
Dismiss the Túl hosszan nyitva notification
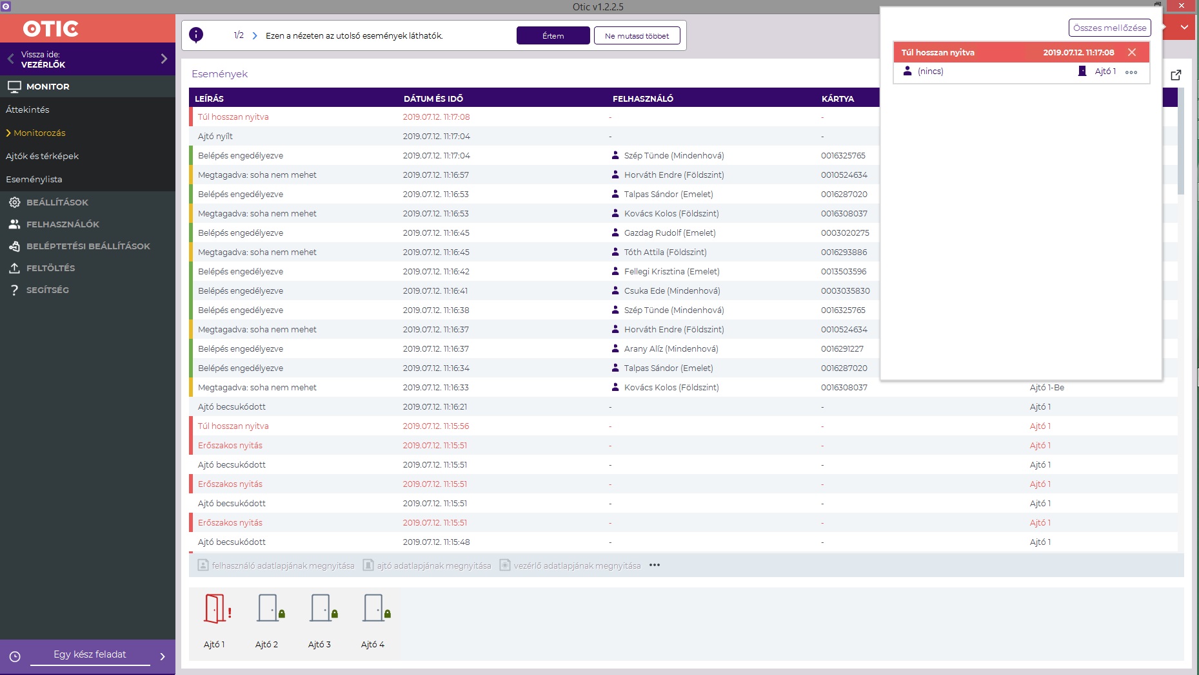(x=1132, y=52)
